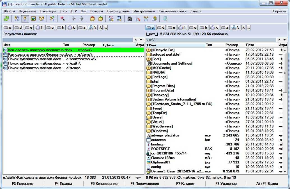
Task: Select the advego_plagiatus exe file
Action: (x=214, y=135)
